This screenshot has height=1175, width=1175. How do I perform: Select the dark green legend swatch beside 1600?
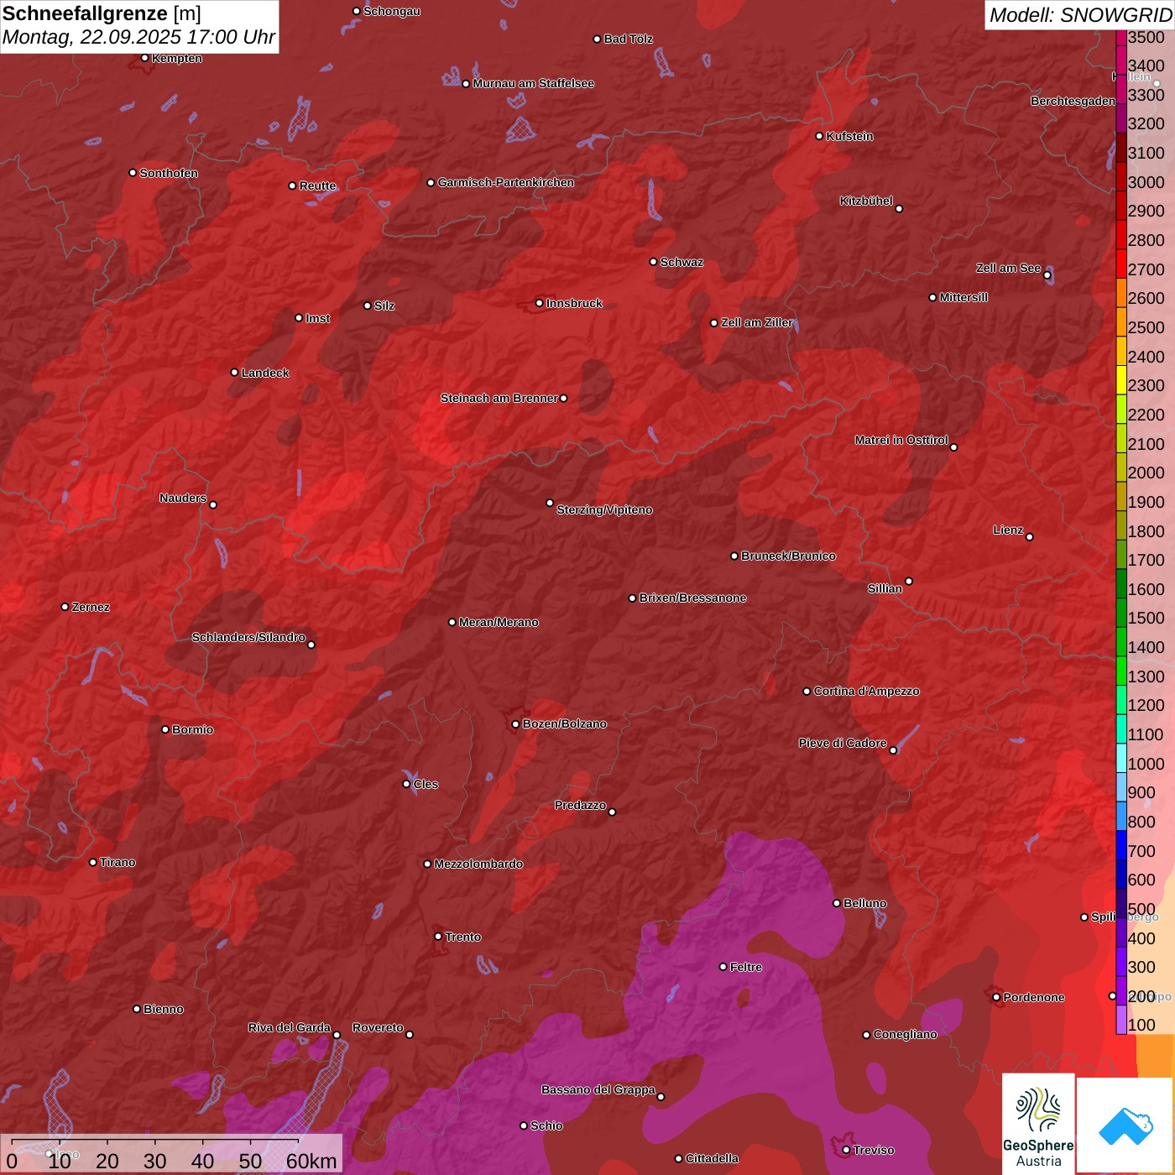click(x=1121, y=583)
